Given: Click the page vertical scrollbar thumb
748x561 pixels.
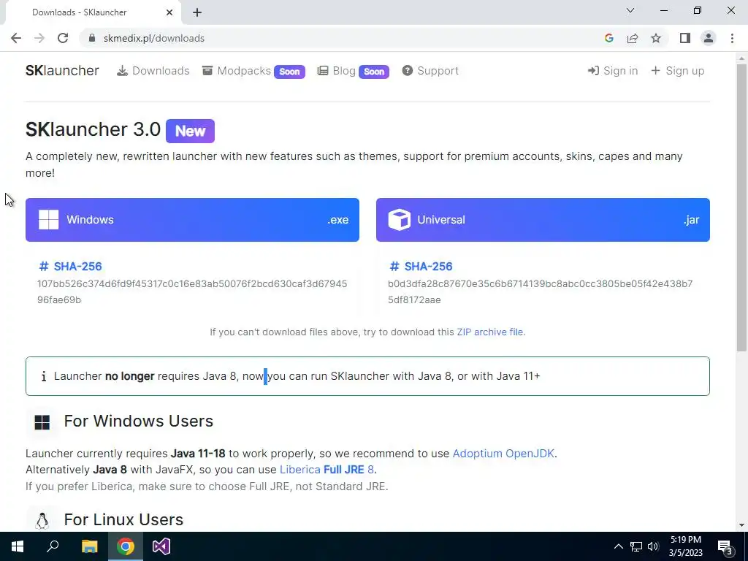Looking at the screenshot, I should [741, 207].
